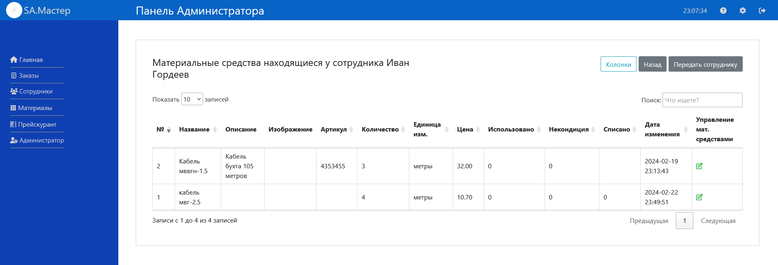The height and width of the screenshot is (265, 778).
Task: Click the logout icon in header
Action: [762, 11]
